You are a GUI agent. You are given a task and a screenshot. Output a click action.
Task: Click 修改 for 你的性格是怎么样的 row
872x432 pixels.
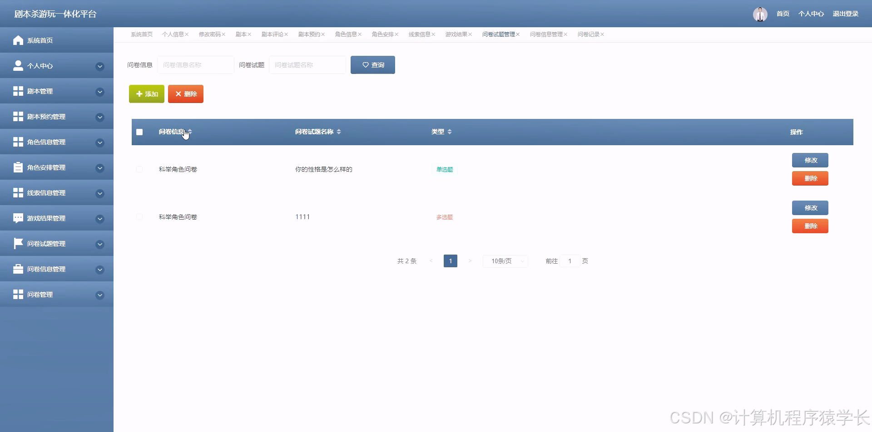coord(810,160)
